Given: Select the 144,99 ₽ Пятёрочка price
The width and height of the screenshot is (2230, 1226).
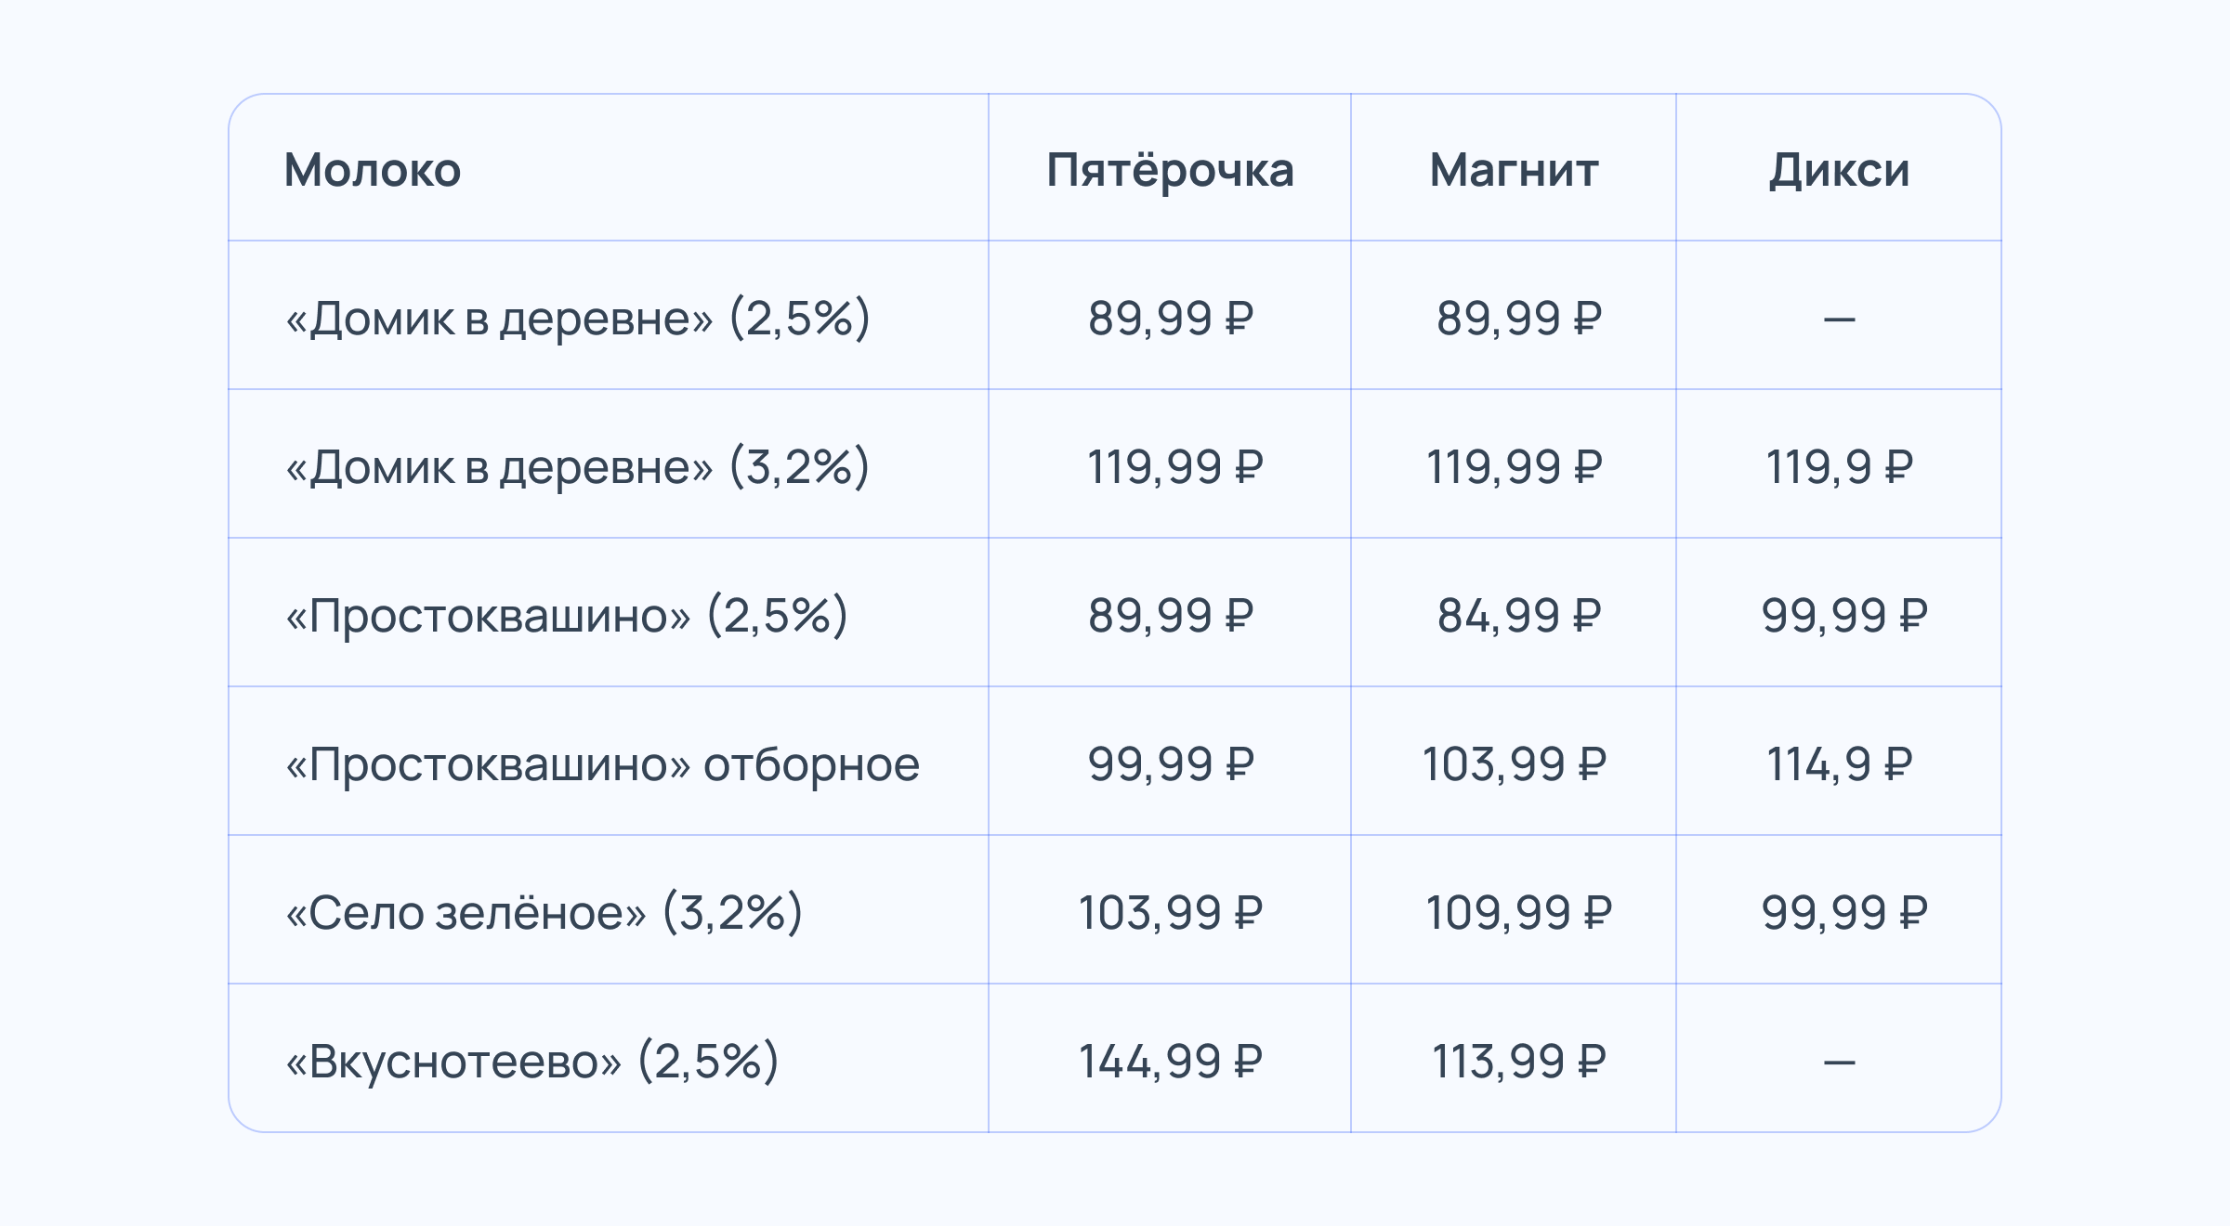Looking at the screenshot, I should click(x=1170, y=1061).
